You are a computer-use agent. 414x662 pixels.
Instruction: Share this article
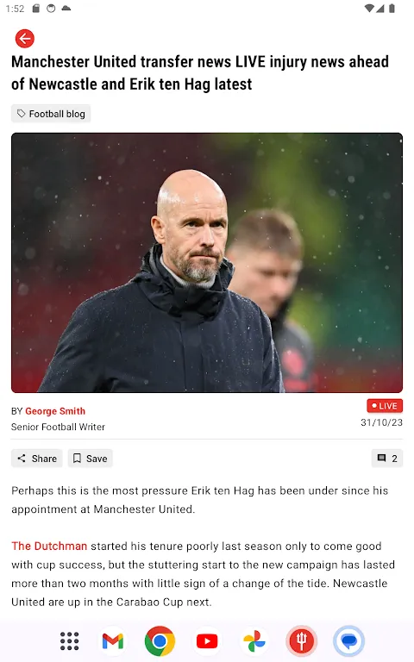[37, 459]
